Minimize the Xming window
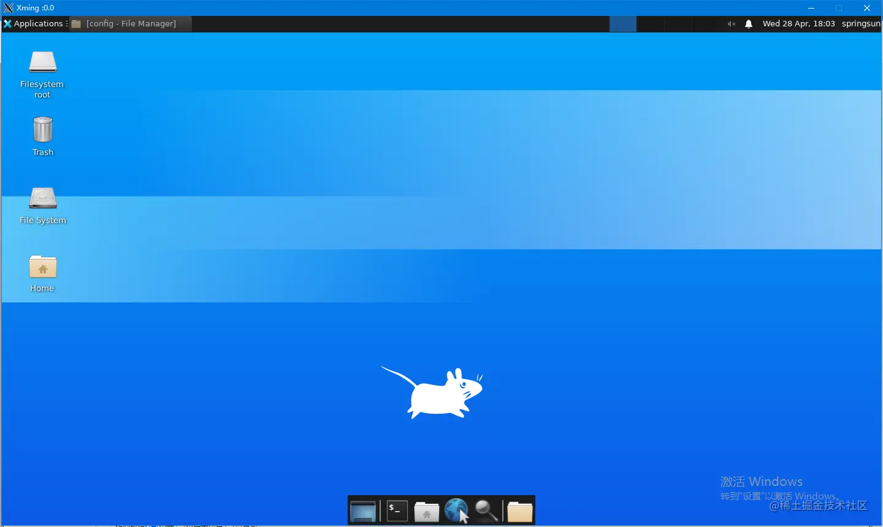The height and width of the screenshot is (527, 883). pyautogui.click(x=811, y=8)
